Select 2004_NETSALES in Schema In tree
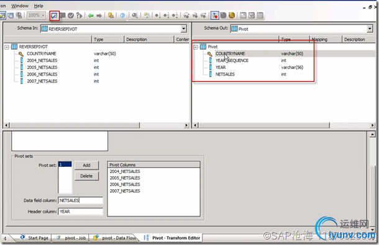 tap(42, 60)
